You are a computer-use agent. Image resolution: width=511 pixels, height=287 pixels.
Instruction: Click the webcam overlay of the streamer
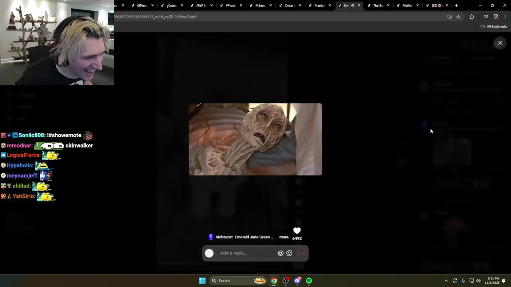(x=57, y=43)
